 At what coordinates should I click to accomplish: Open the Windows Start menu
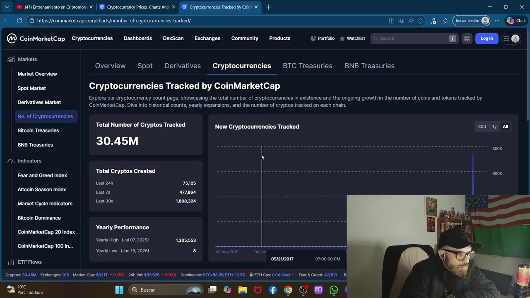coord(119,290)
